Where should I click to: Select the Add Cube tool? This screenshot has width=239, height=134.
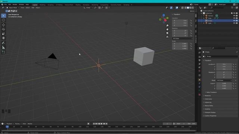[x=3, y=52]
